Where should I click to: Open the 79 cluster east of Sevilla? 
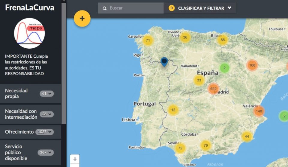205,145
